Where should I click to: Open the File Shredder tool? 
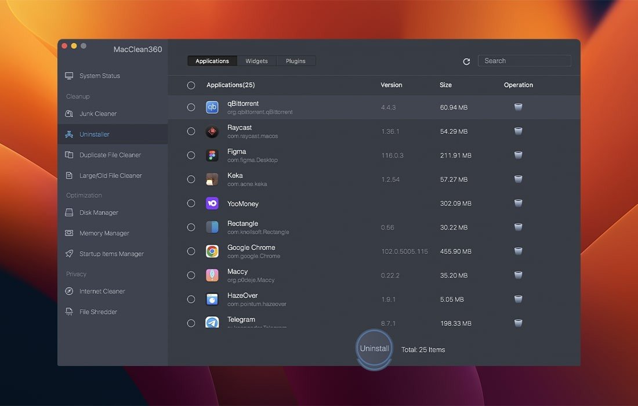click(x=97, y=312)
